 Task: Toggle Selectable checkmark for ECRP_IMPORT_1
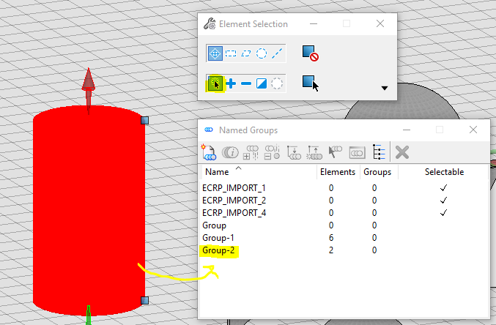point(443,188)
